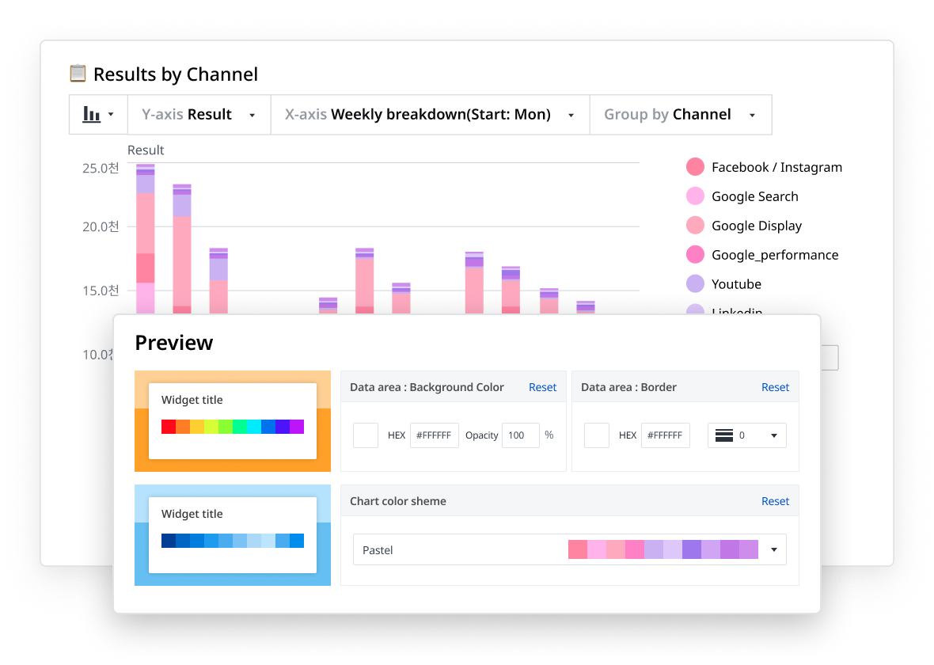Viewport: 934px width, 665px height.
Task: Click the Opacity value input field
Action: click(x=520, y=435)
